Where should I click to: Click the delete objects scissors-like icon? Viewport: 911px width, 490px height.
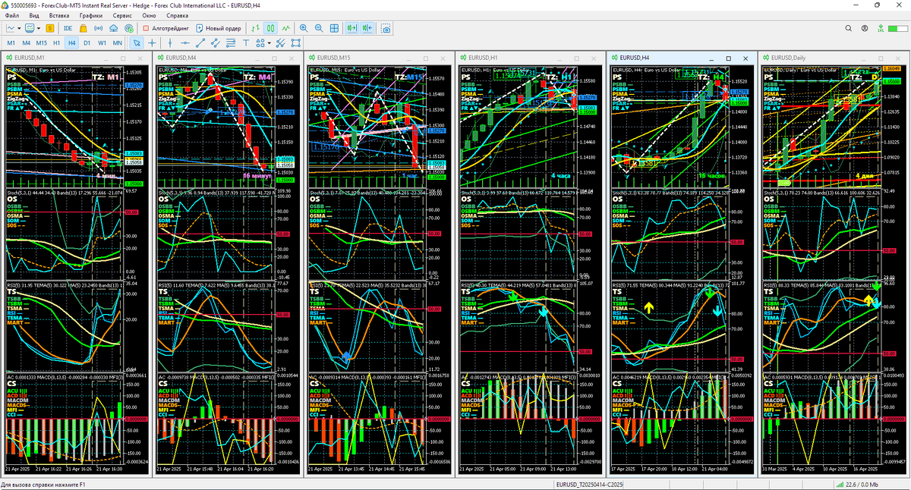[280, 42]
